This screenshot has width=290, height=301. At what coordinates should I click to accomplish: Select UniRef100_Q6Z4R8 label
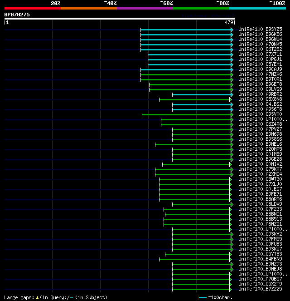pyautogui.click(x=260, y=124)
